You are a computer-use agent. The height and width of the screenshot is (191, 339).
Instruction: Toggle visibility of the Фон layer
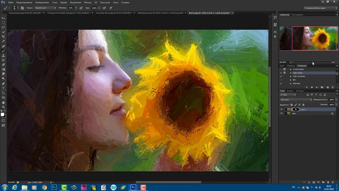[x=282, y=113]
